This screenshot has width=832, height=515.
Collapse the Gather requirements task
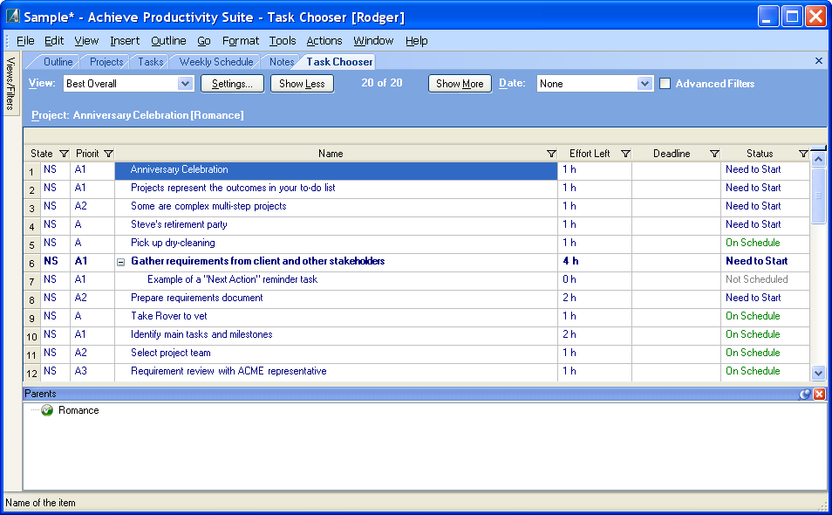pos(121,262)
